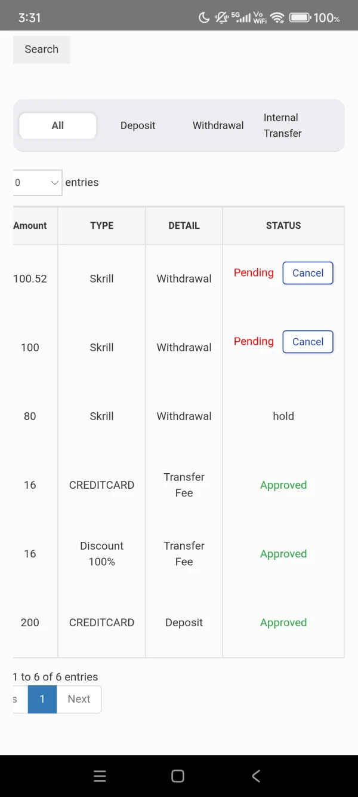
Task: Cancel the 100.52 Skrill withdrawal
Action: [x=308, y=273]
